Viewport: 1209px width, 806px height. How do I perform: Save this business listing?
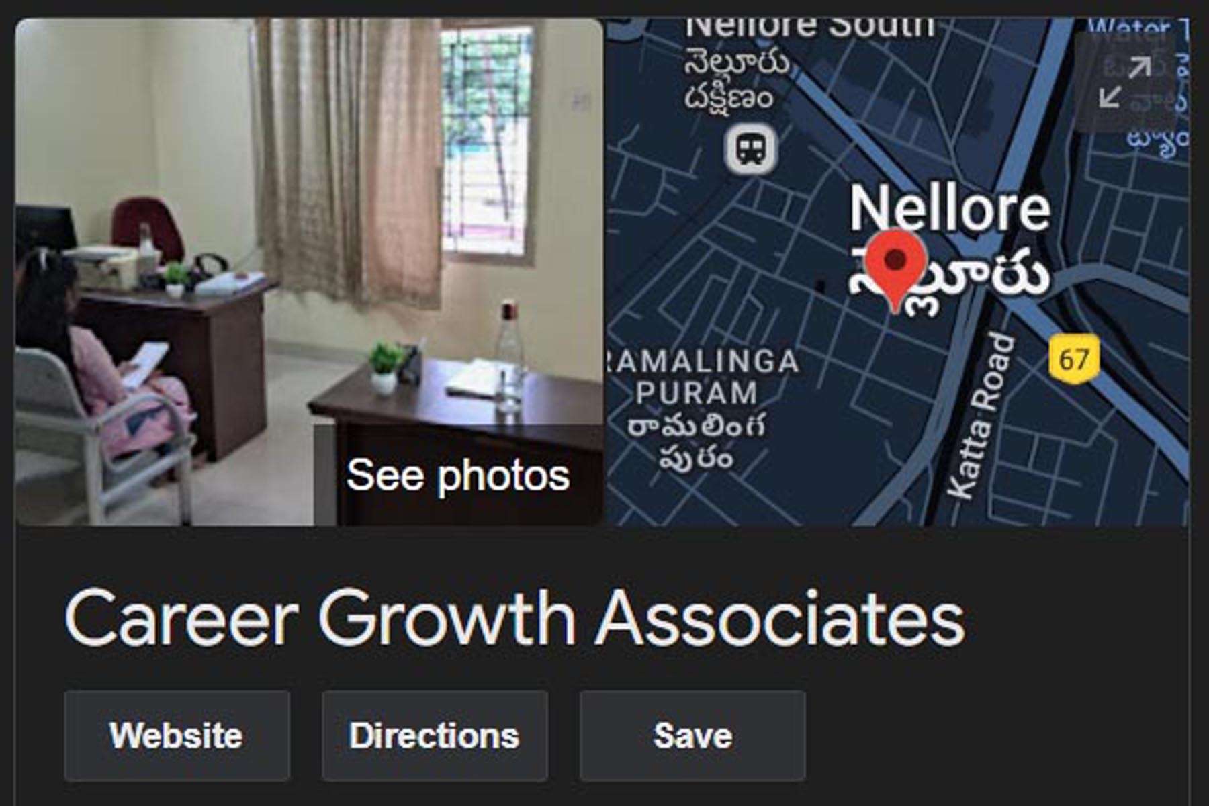click(692, 735)
